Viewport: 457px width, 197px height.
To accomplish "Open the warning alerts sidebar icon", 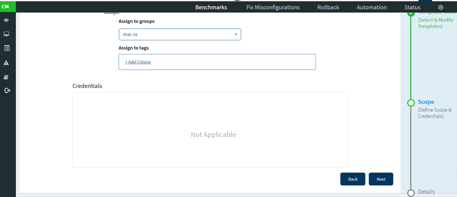I will [x=6, y=63].
